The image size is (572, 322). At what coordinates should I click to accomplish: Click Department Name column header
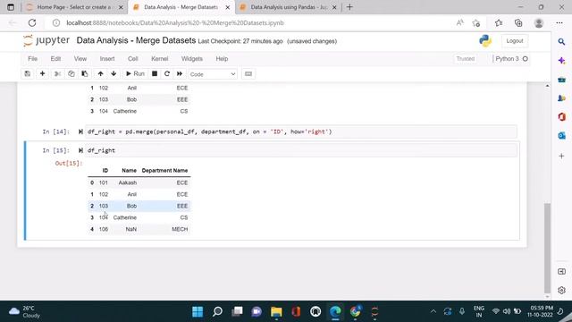coord(164,171)
